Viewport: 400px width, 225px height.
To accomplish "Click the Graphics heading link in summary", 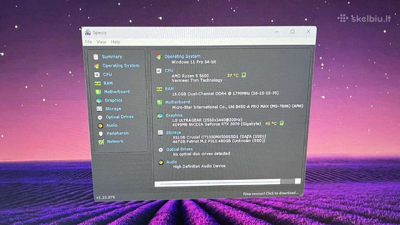I will (x=174, y=116).
